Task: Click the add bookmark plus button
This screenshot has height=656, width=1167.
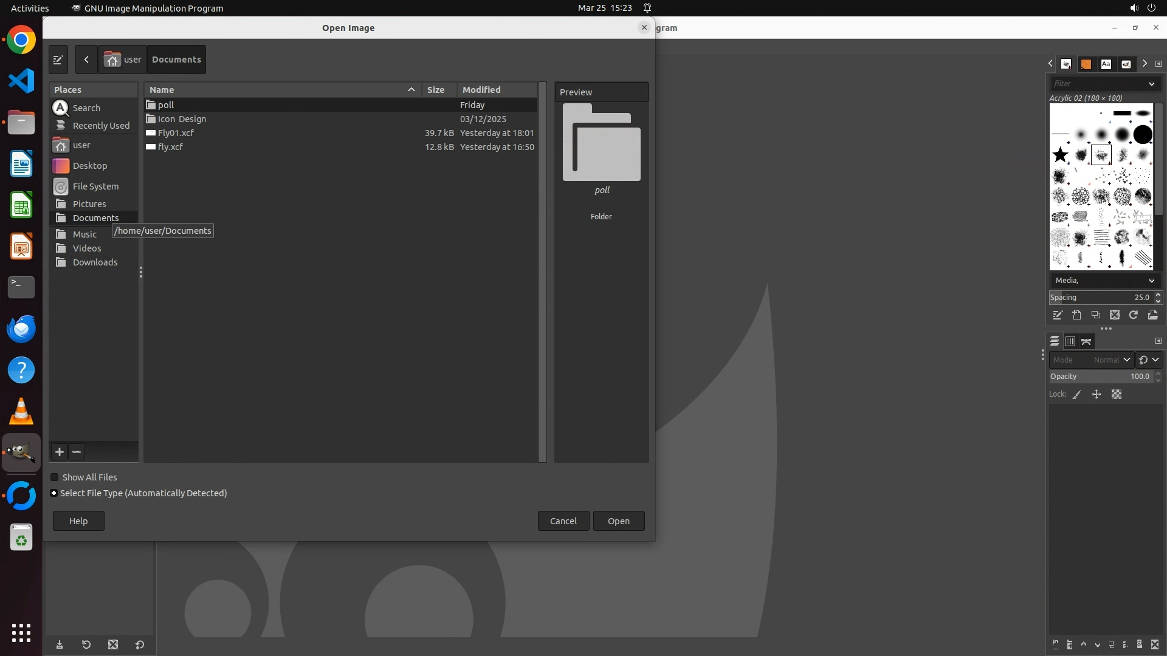Action: (60, 452)
